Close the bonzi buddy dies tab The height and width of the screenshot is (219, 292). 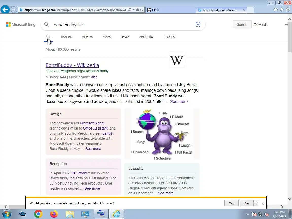click(244, 10)
